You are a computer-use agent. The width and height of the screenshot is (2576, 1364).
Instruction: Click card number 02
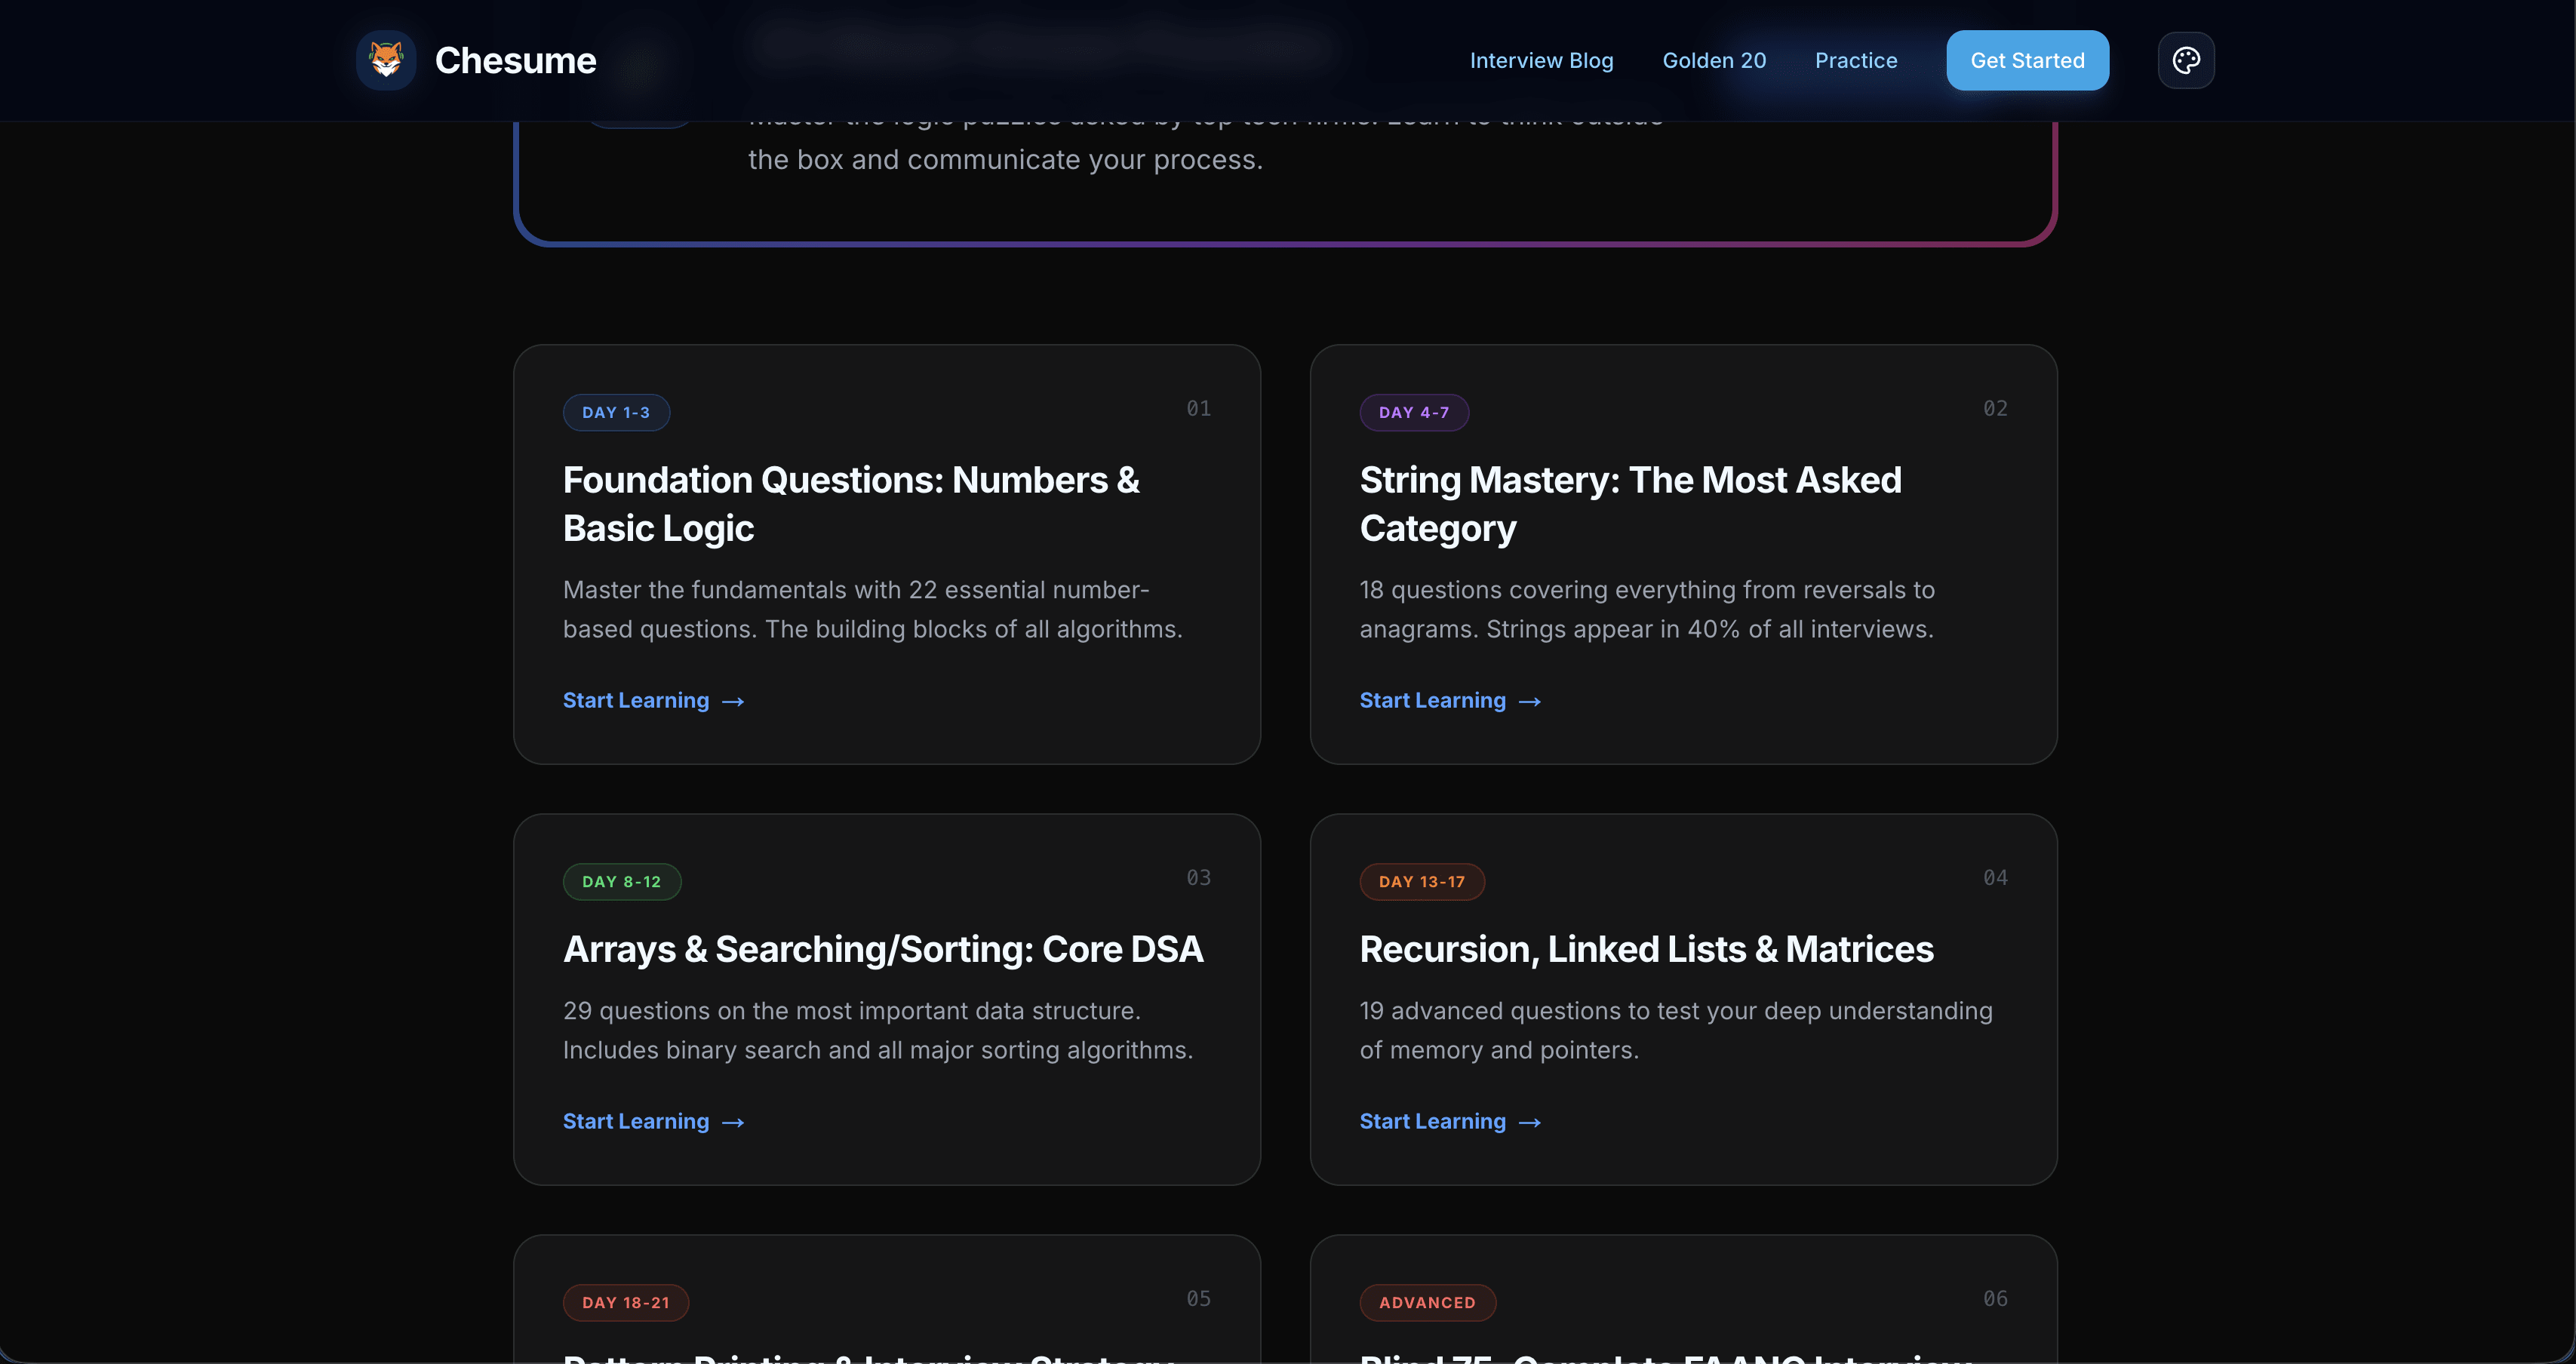pos(1995,408)
